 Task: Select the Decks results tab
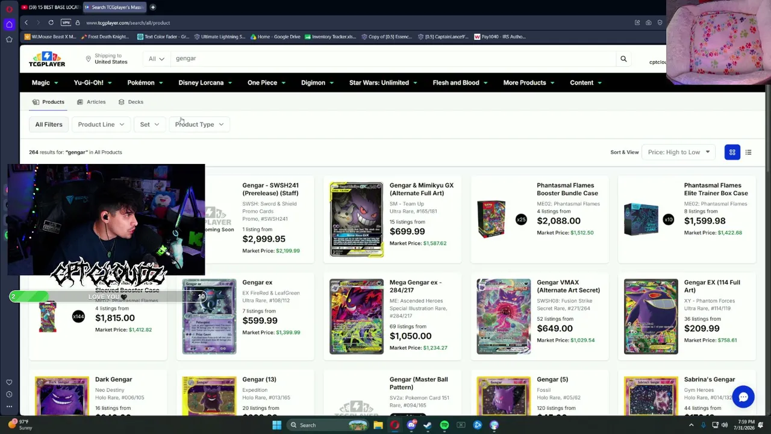tap(131, 102)
